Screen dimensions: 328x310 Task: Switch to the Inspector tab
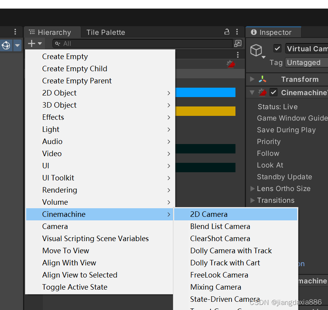[273, 32]
